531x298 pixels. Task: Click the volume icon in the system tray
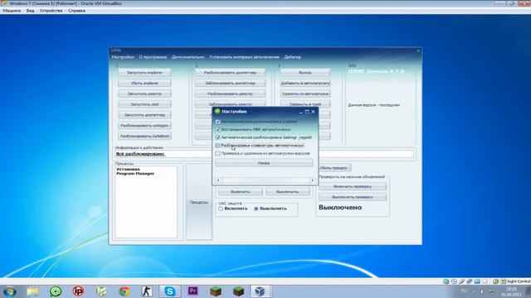482,291
